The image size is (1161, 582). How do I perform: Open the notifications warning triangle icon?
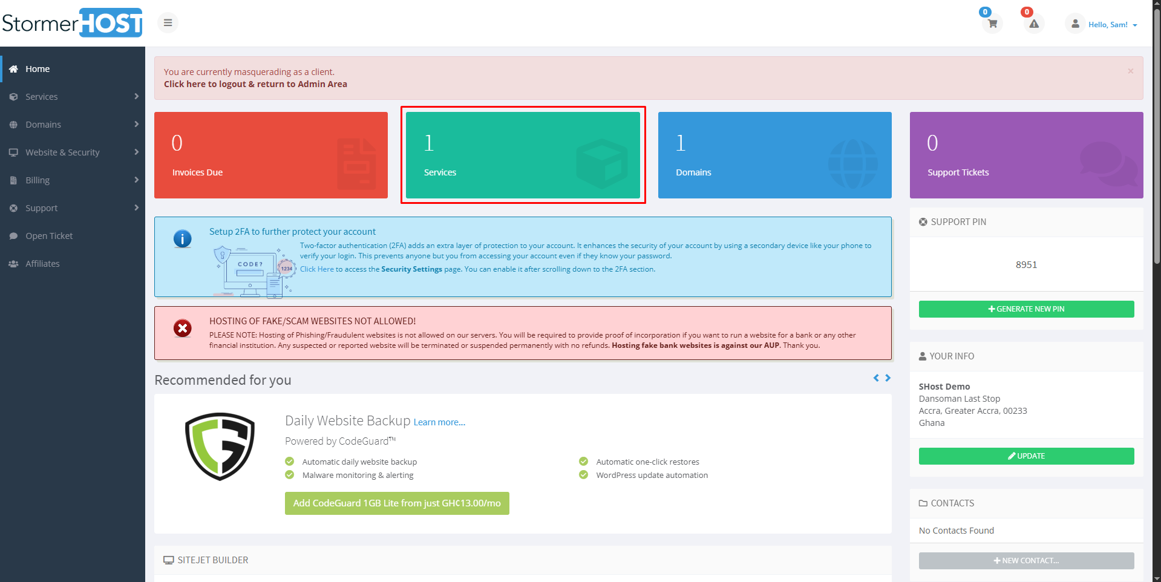[1034, 24]
